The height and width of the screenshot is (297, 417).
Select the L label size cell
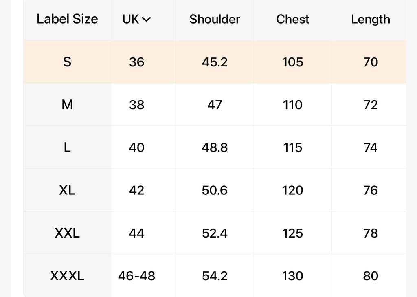pyautogui.click(x=67, y=147)
